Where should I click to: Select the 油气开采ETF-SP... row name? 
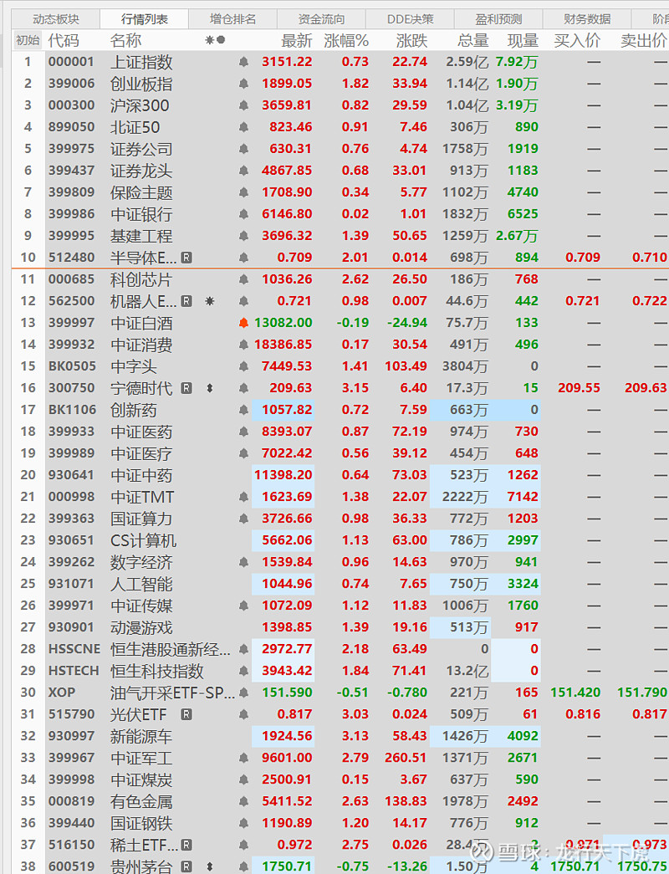pyautogui.click(x=172, y=693)
